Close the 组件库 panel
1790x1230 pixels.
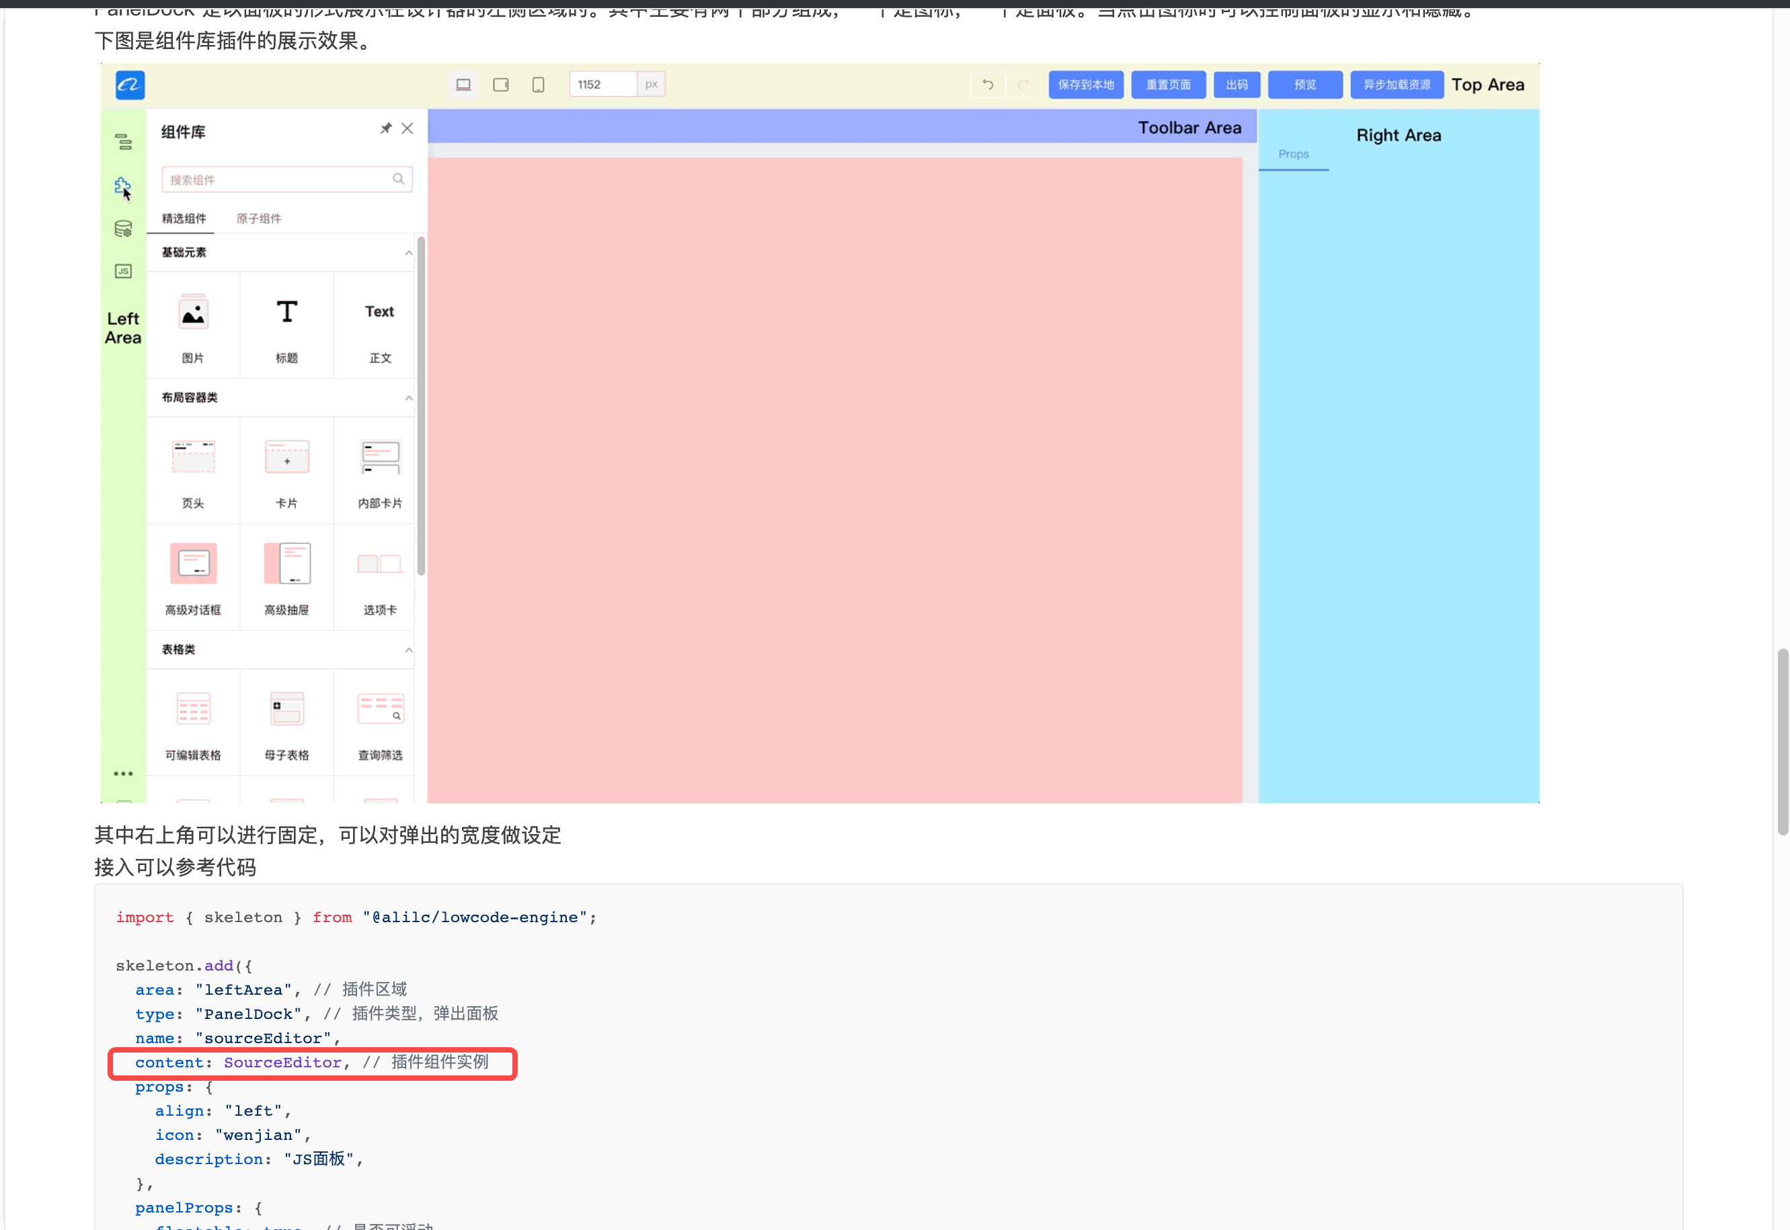(x=407, y=128)
